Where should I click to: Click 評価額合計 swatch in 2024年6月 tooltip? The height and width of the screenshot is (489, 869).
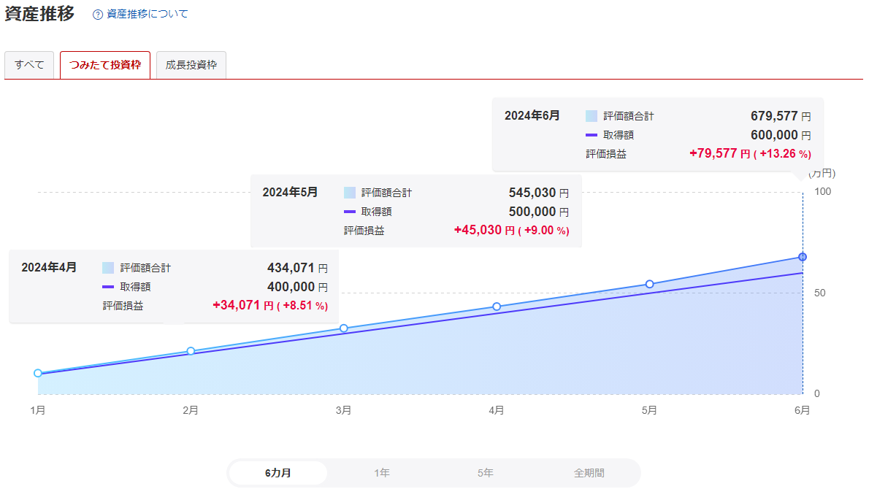point(592,116)
